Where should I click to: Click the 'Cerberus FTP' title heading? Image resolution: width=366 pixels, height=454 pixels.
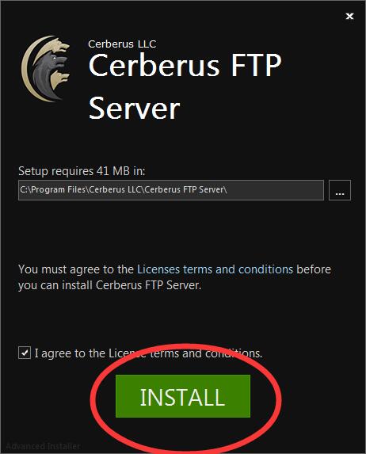[185, 65]
